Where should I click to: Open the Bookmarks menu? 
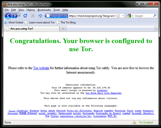click(44, 10)
